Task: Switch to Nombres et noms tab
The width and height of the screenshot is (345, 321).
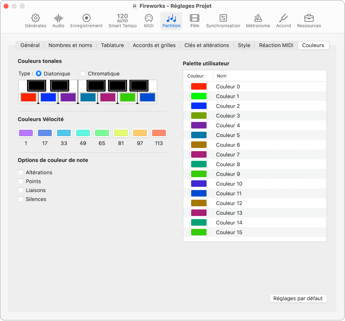Action: [70, 45]
